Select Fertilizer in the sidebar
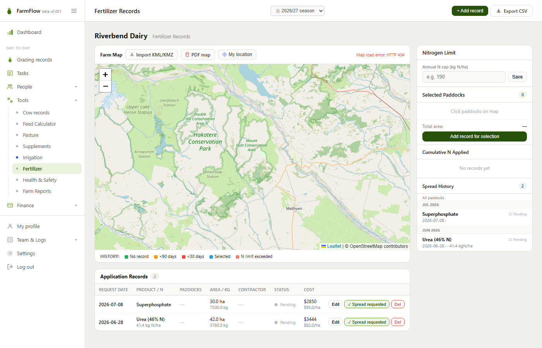Image resolution: width=542 pixels, height=348 pixels. coord(47,169)
